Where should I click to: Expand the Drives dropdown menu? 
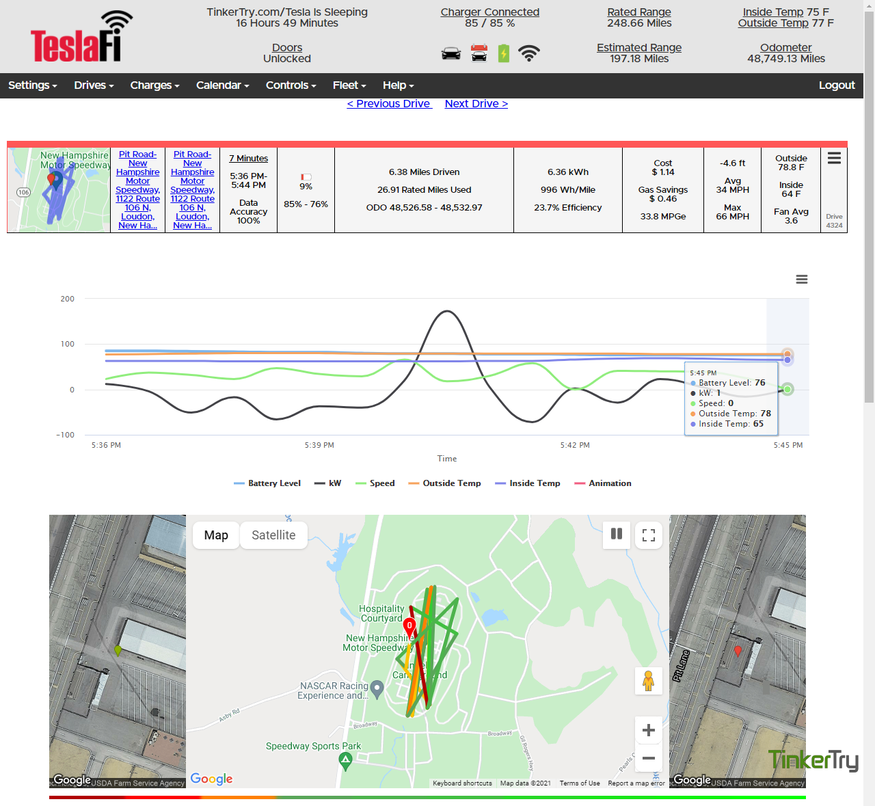coord(94,85)
